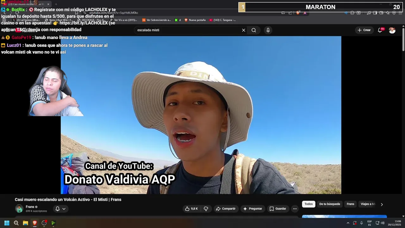Select the 'De tu búsqueda' filter chip
Screen dimensions: 405x228
pos(330,204)
